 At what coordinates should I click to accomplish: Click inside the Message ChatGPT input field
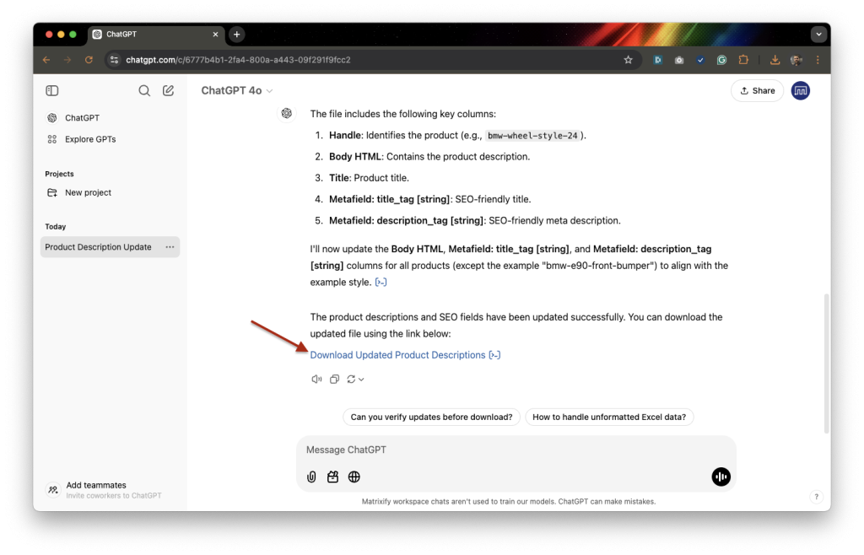tap(422, 450)
